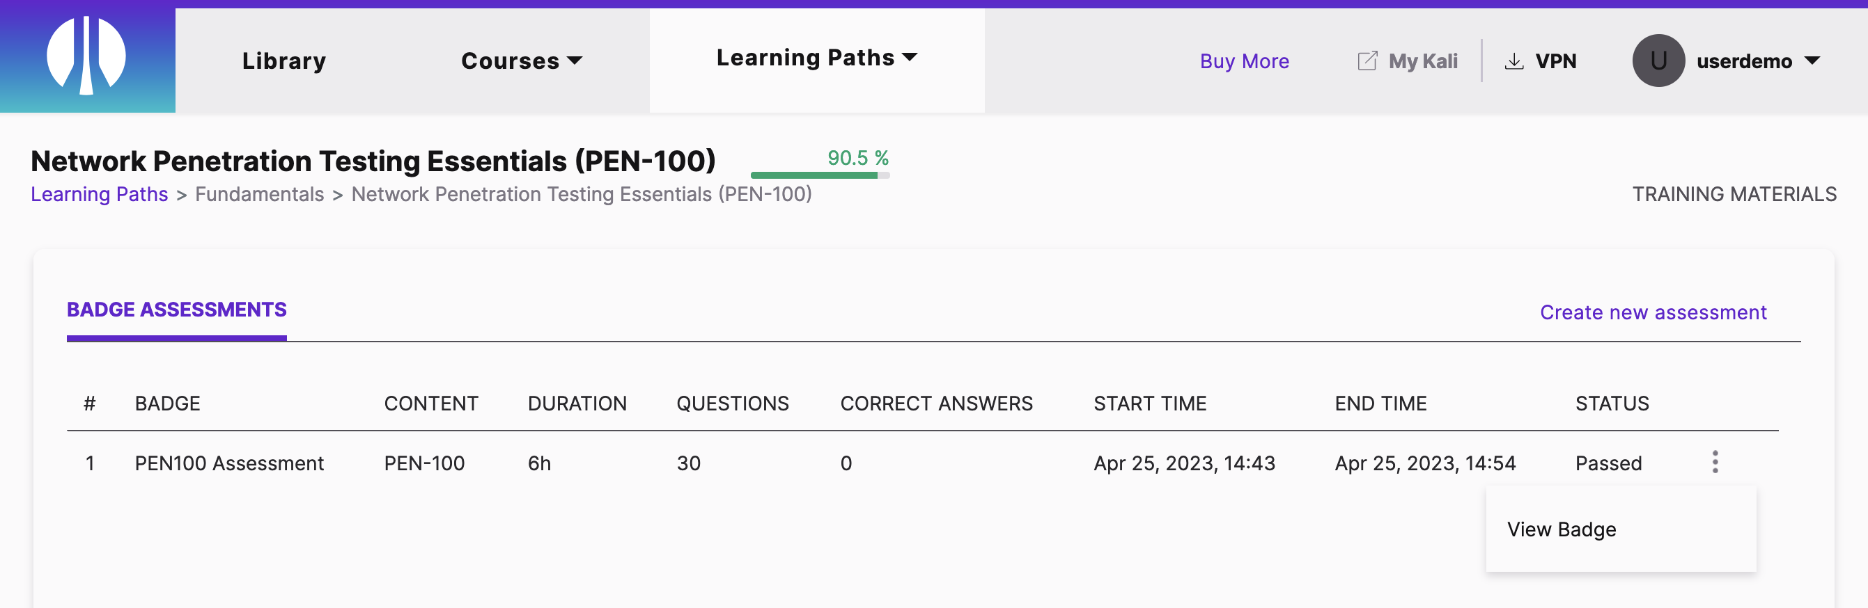Select the external-link icon next to My Kali
Viewport: 1868px width, 608px height.
point(1367,61)
